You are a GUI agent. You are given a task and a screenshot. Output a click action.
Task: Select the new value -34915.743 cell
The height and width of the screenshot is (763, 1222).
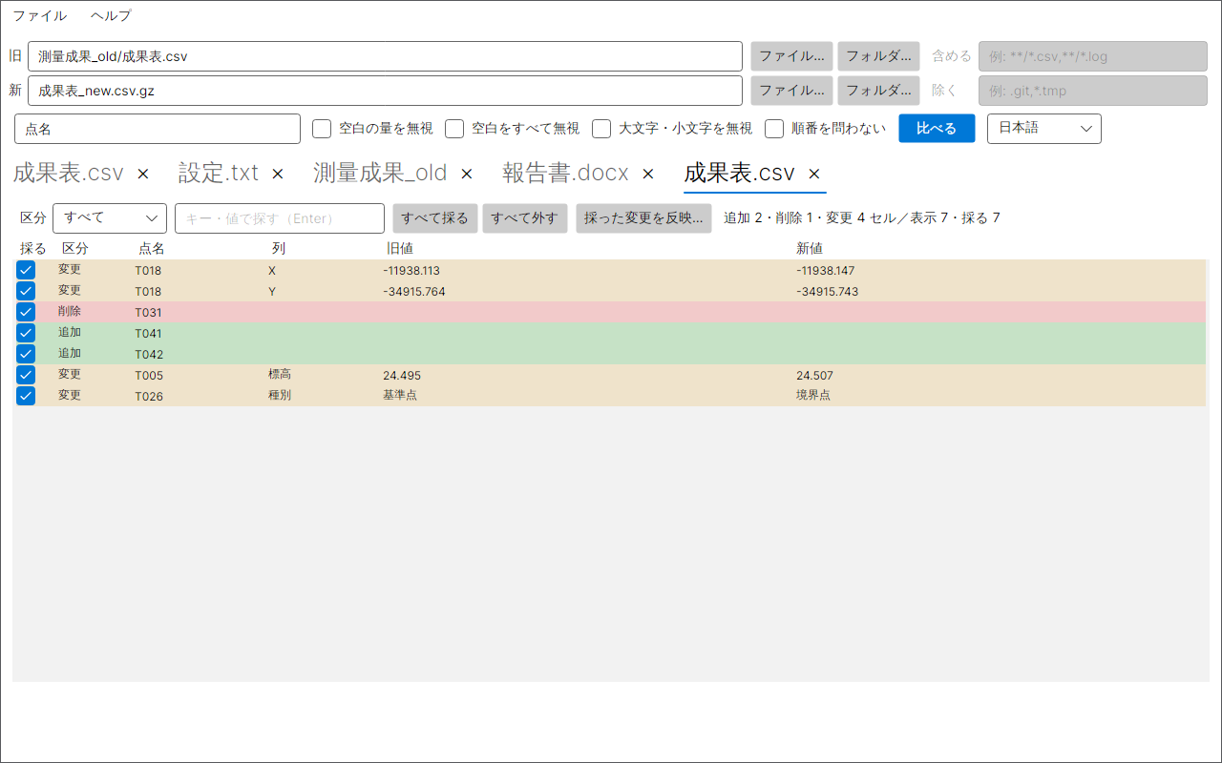[x=828, y=292]
